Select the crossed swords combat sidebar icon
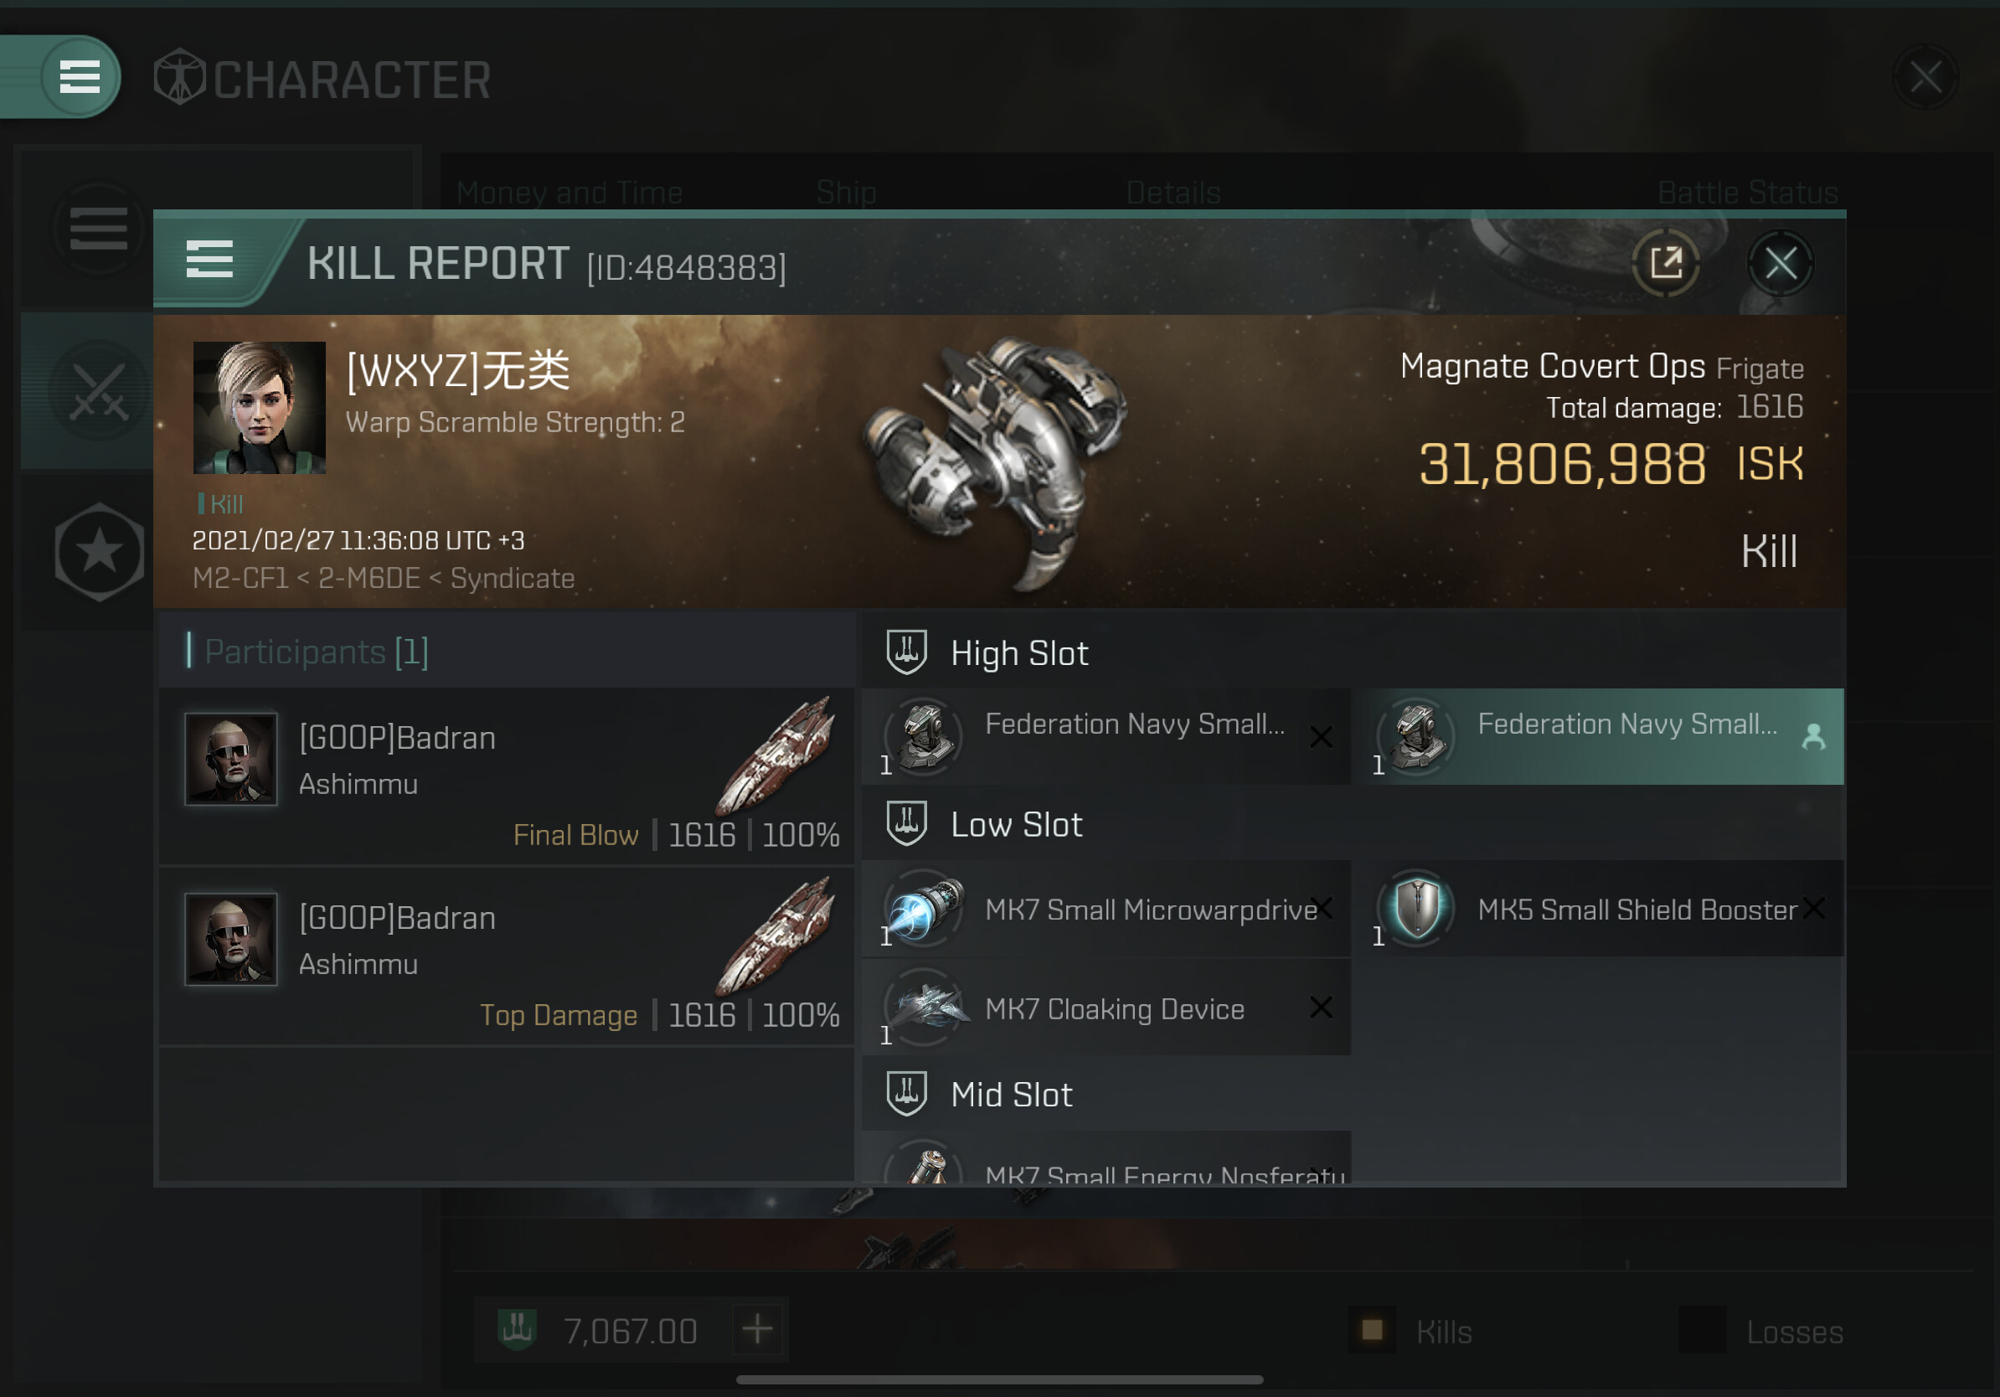The image size is (2000, 1397). coord(99,392)
